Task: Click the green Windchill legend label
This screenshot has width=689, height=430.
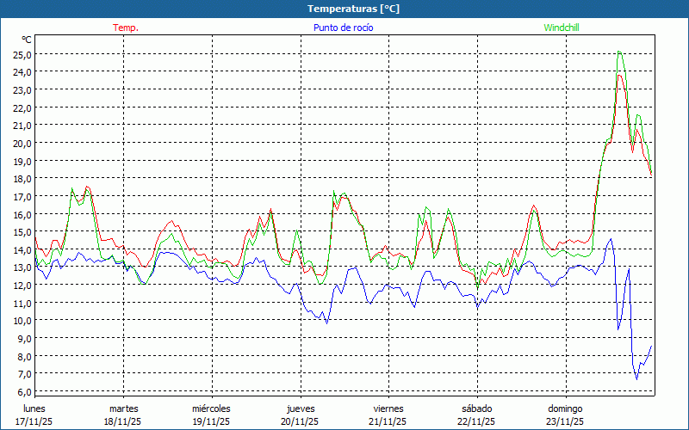Action: [561, 28]
